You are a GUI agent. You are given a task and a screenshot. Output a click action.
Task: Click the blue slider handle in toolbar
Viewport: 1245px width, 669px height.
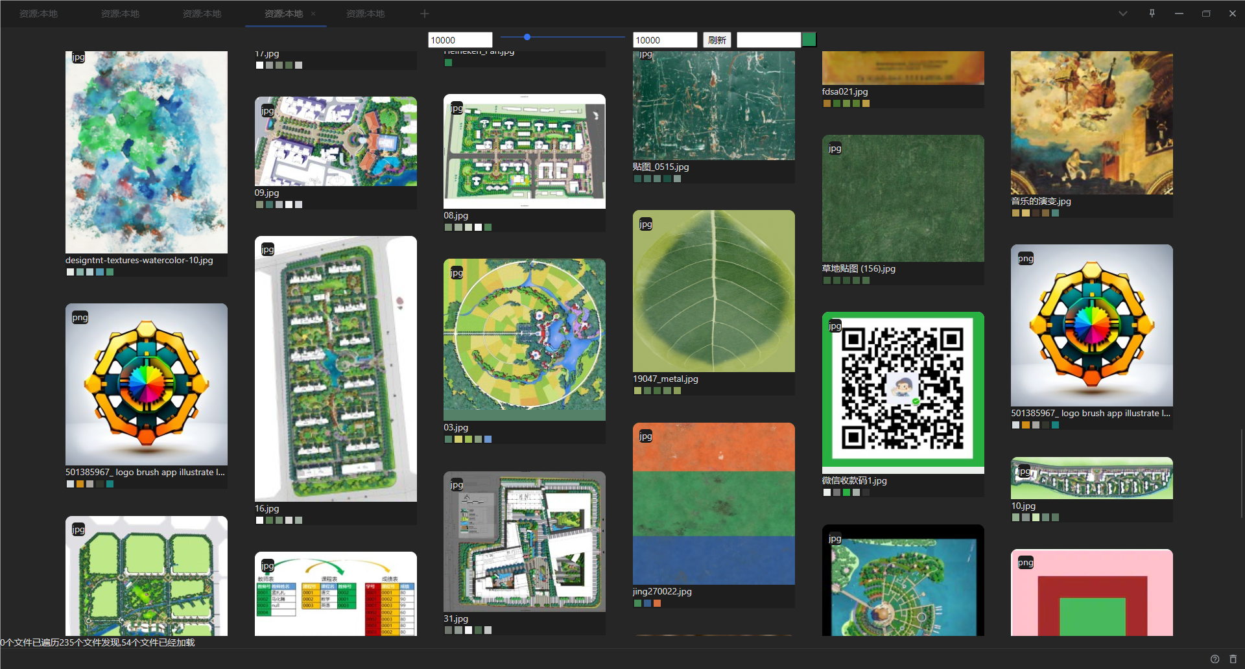click(x=527, y=37)
